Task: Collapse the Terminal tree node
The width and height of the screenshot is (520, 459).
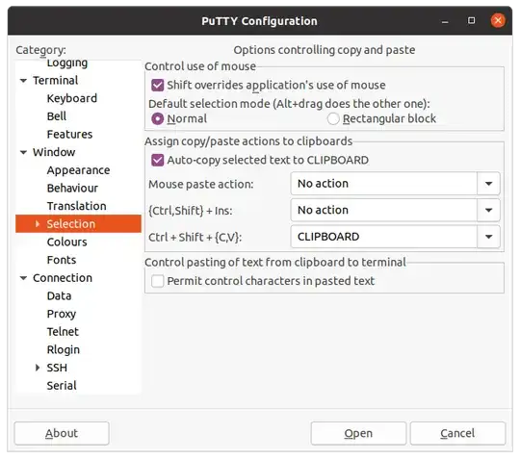Action: tap(23, 81)
